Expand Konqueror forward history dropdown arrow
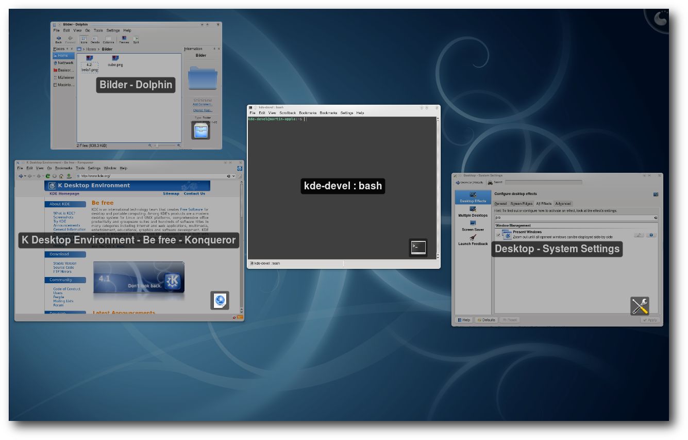Image resolution: width=688 pixels, height=440 pixels. 35,176
